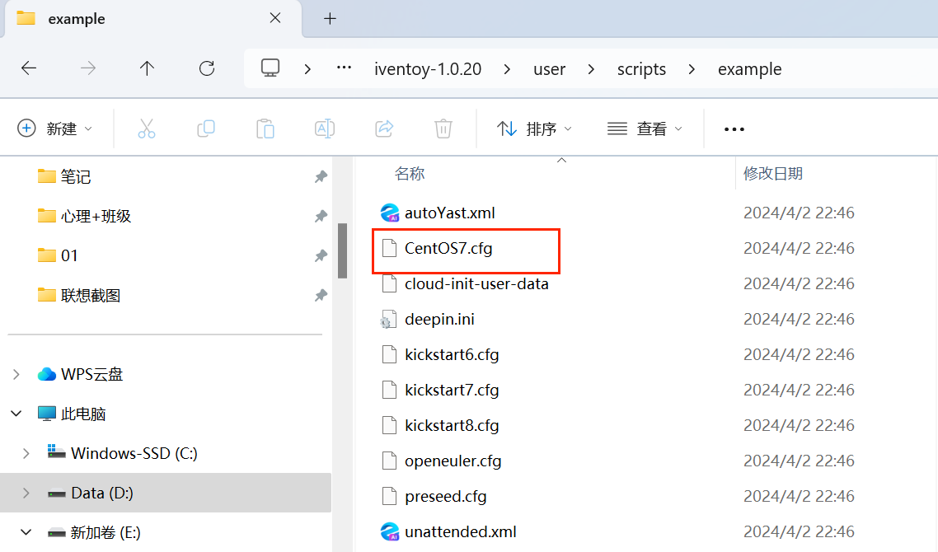The image size is (938, 552).
Task: Open the See more three-dot menu
Action: 734,129
